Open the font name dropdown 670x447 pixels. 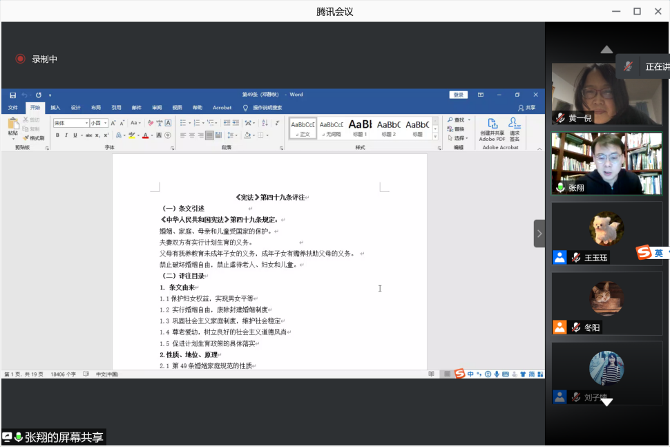coord(86,123)
